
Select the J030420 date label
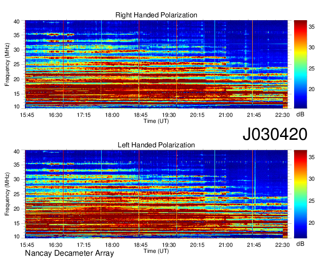coord(275,134)
